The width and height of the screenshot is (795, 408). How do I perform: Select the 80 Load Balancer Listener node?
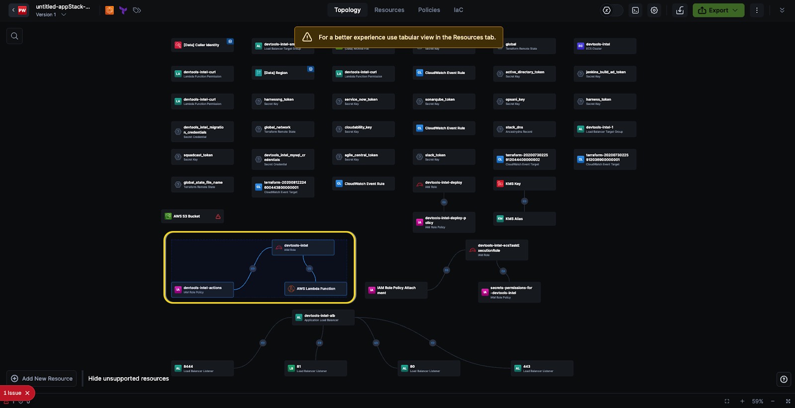click(429, 368)
